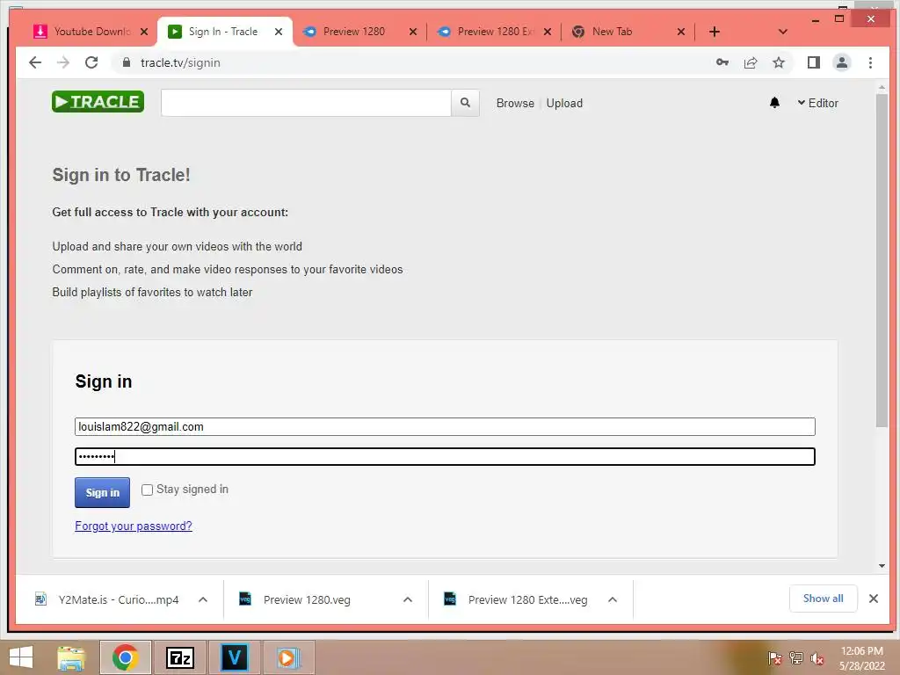The image size is (900, 675).
Task: Close the Sign In - Tracle tab
Action: (279, 32)
